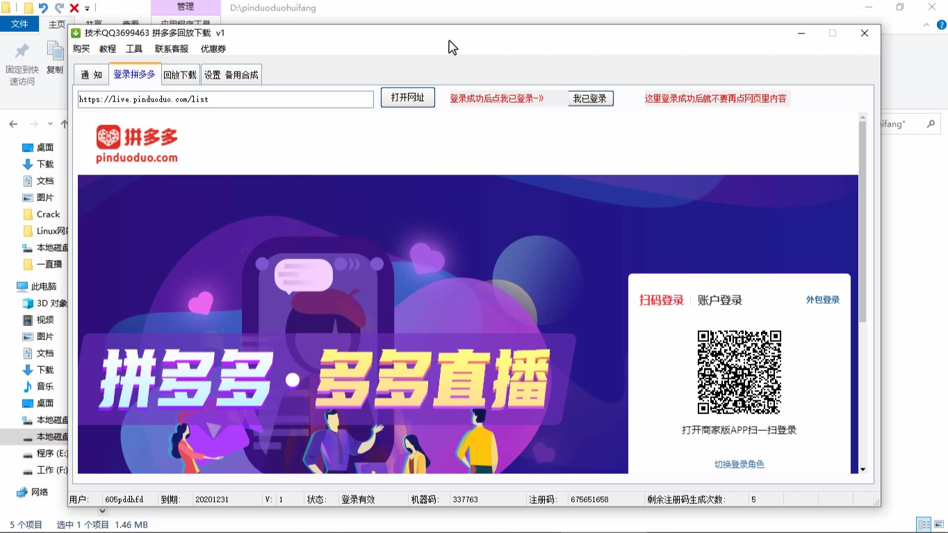
Task: Click the 网络 network icon in sidebar
Action: tap(22, 492)
